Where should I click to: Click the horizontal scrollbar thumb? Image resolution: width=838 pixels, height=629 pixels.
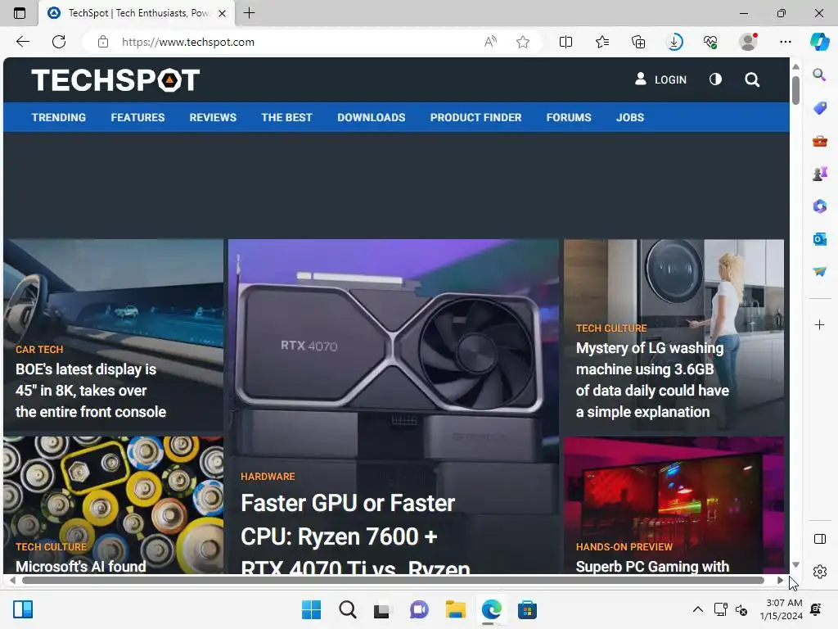pos(394,581)
